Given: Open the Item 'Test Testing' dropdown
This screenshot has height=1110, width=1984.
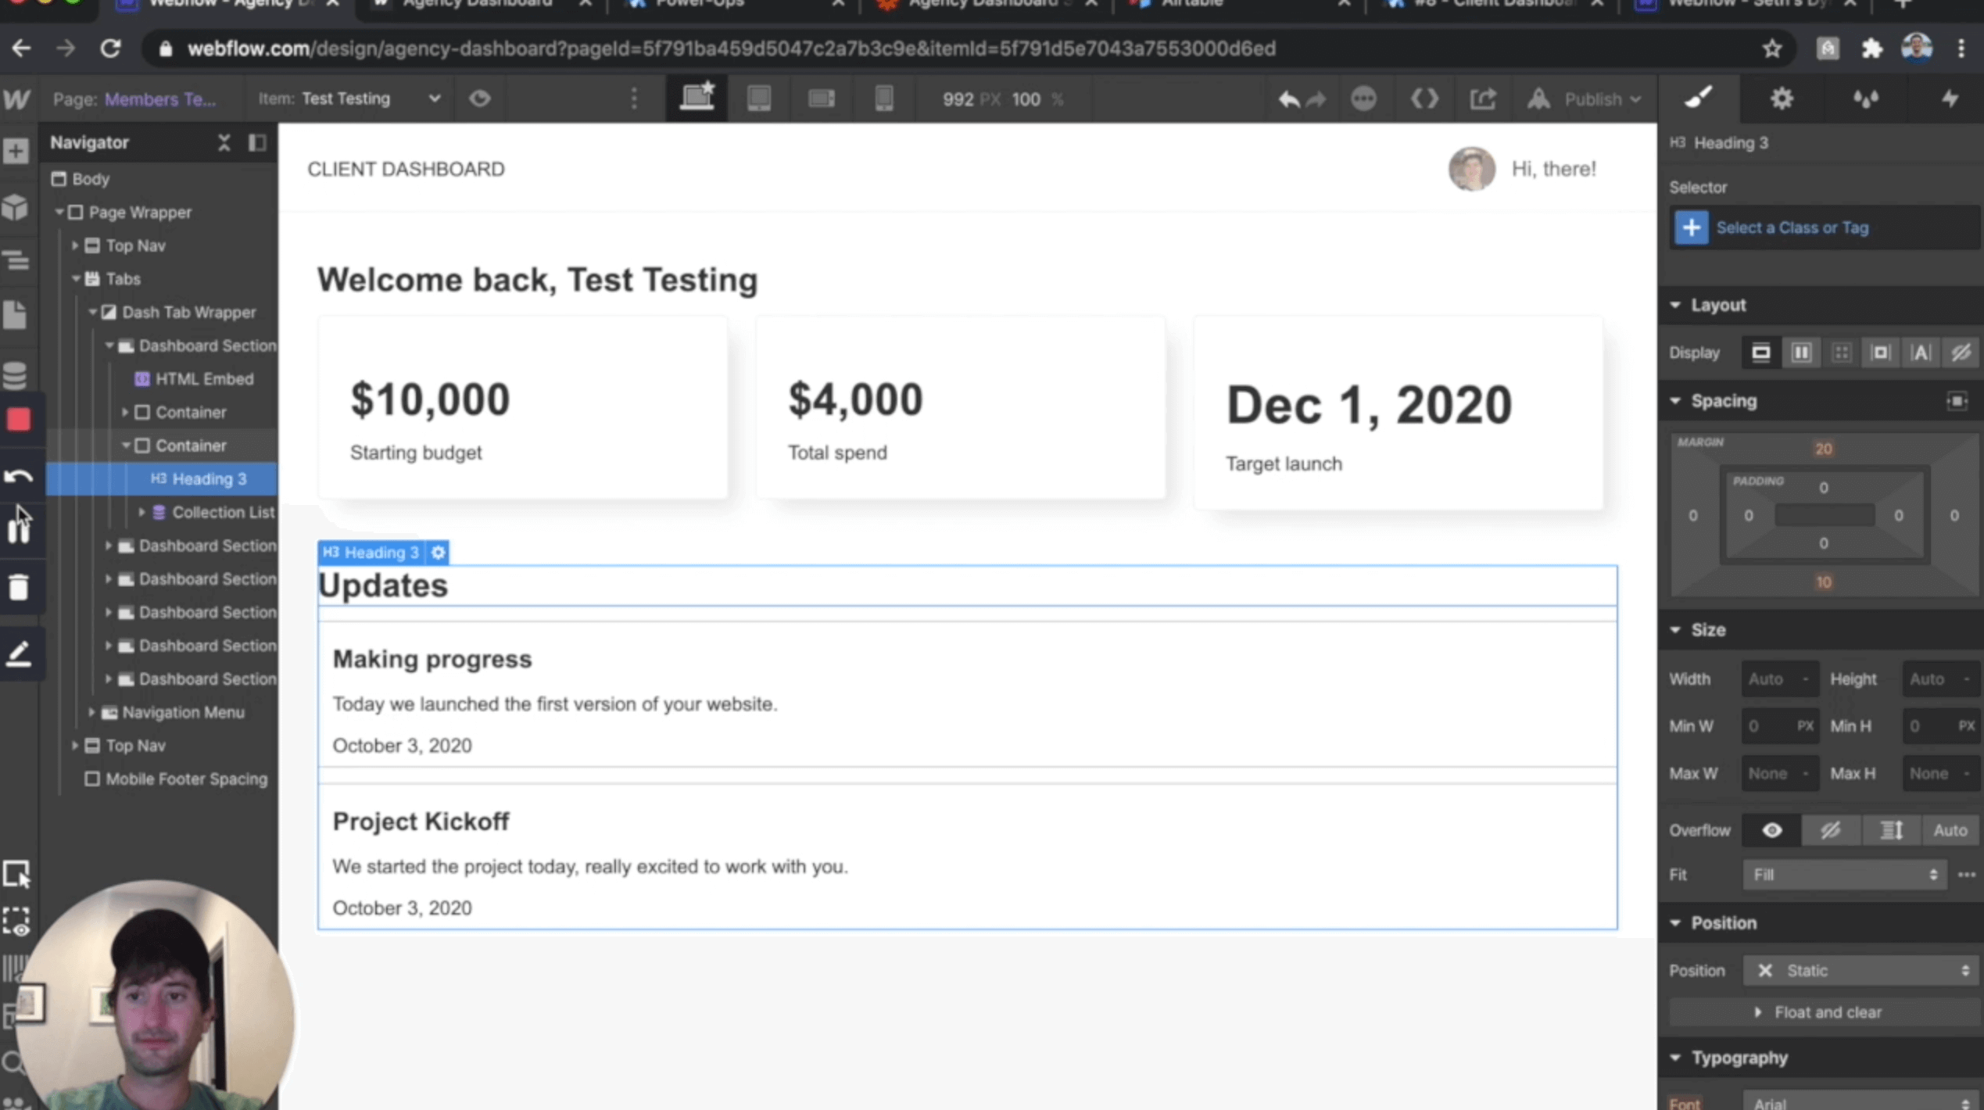Looking at the screenshot, I should coord(435,98).
